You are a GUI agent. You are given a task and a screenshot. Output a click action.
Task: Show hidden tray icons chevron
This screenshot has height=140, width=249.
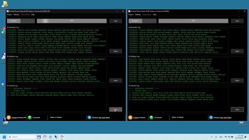pyautogui.click(x=212, y=137)
